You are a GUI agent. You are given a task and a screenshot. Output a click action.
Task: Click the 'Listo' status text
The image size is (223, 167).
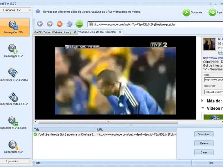click(x=37, y=163)
